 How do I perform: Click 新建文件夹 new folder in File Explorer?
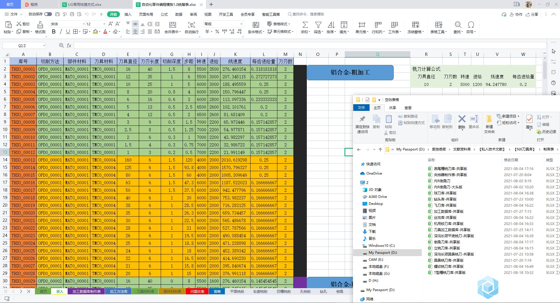pyautogui.click(x=489, y=124)
